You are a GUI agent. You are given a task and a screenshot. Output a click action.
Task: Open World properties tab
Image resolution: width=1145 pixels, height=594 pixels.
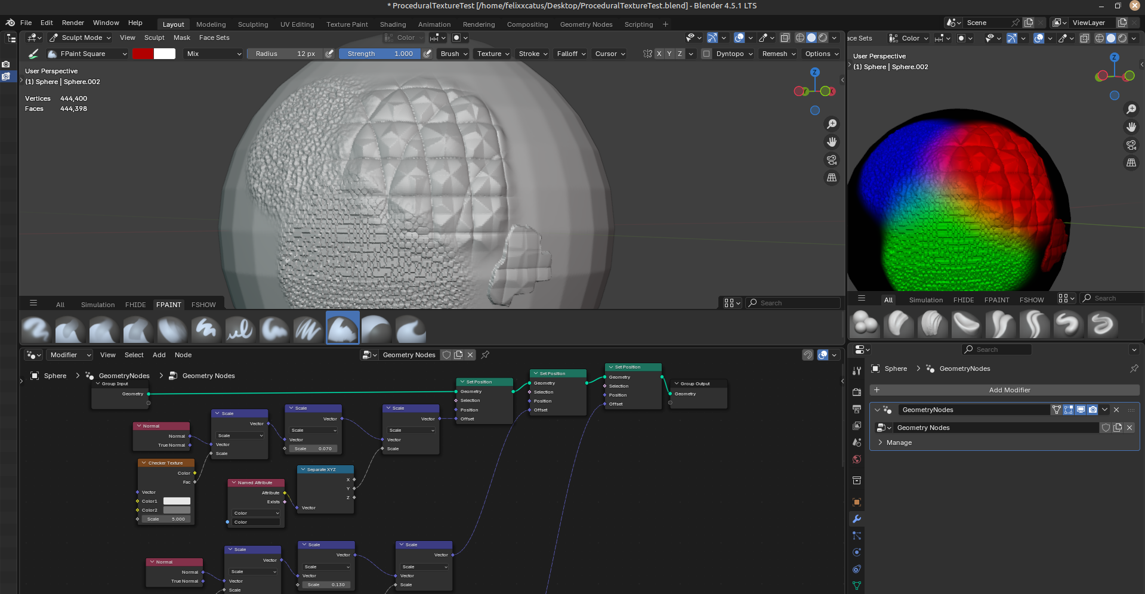[x=857, y=459]
